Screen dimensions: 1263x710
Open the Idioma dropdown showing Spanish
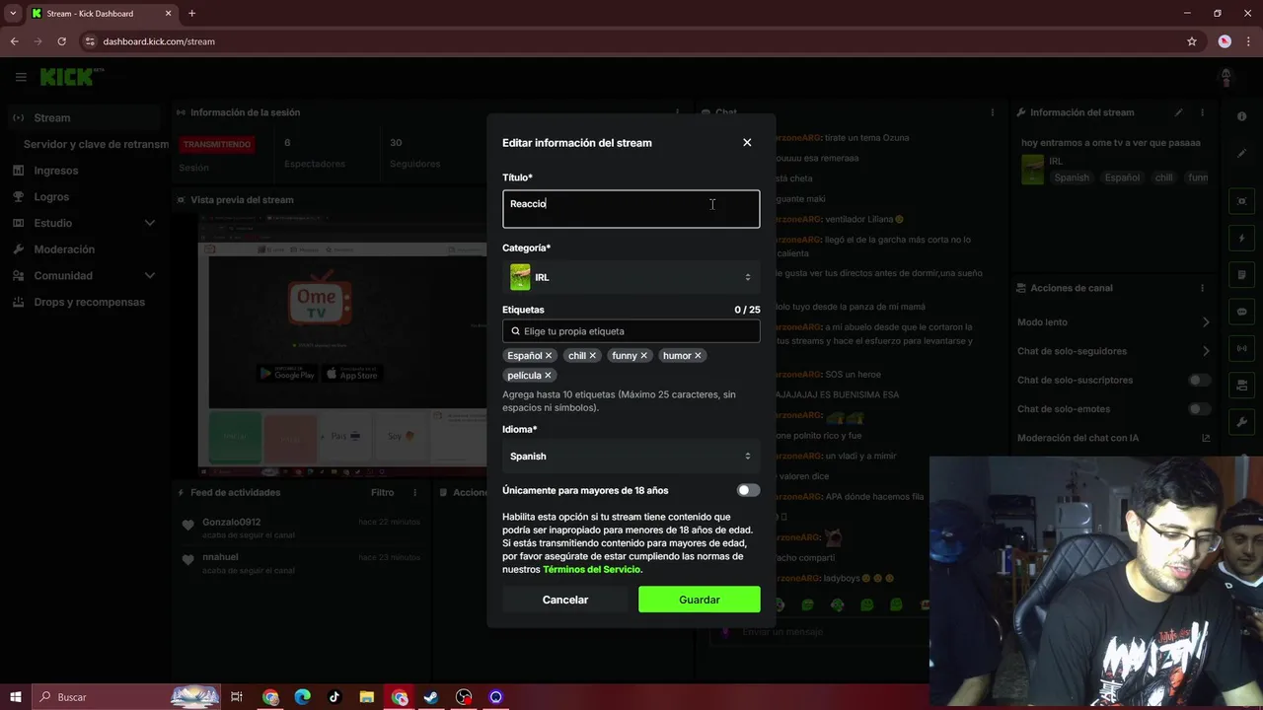pos(631,457)
